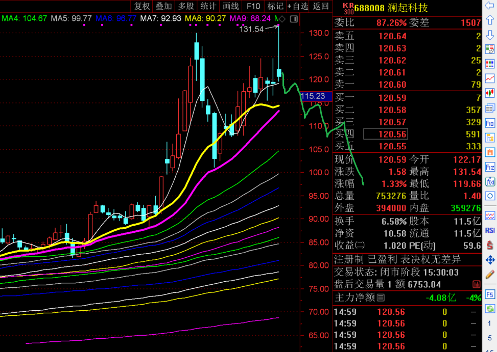497x352 pixels.
Task: Click the MA6: 96.77 legend label
Action: pyautogui.click(x=116, y=18)
